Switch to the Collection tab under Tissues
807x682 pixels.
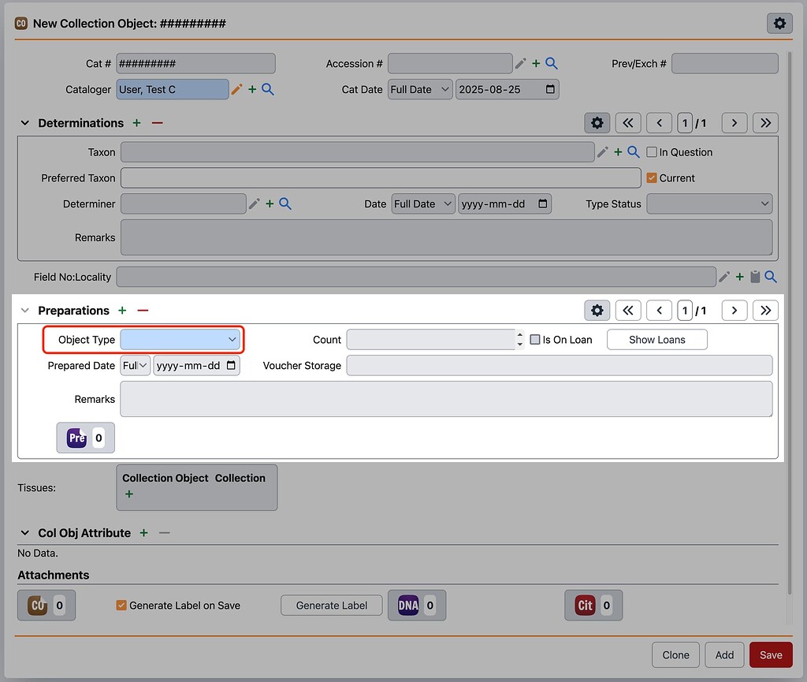pos(240,478)
